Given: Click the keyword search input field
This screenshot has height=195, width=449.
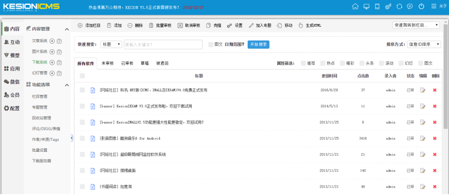Looking at the screenshot, I should 163,44.
